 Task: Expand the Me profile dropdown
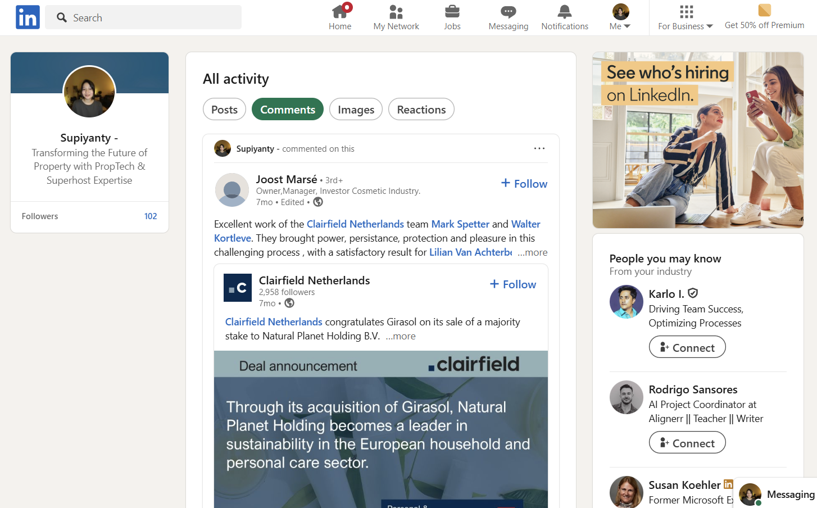620,17
